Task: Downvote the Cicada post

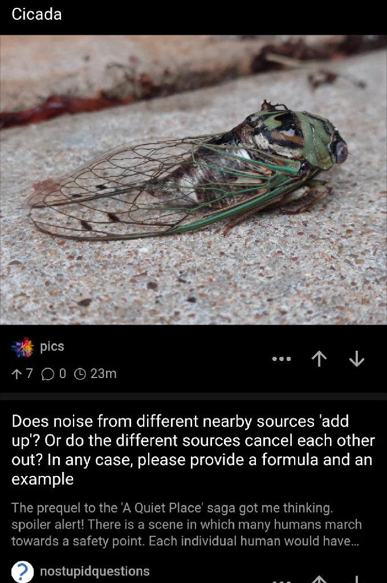Action: click(356, 359)
